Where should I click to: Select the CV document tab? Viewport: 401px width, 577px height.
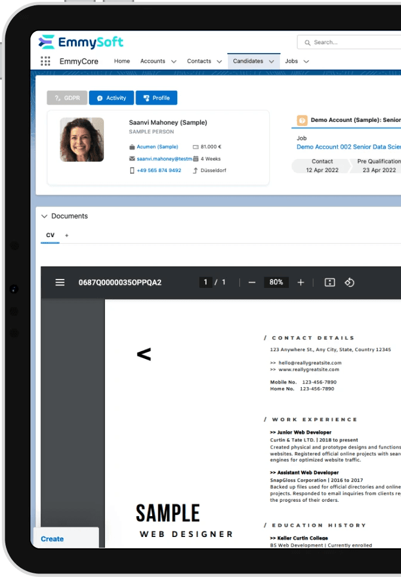(x=50, y=235)
